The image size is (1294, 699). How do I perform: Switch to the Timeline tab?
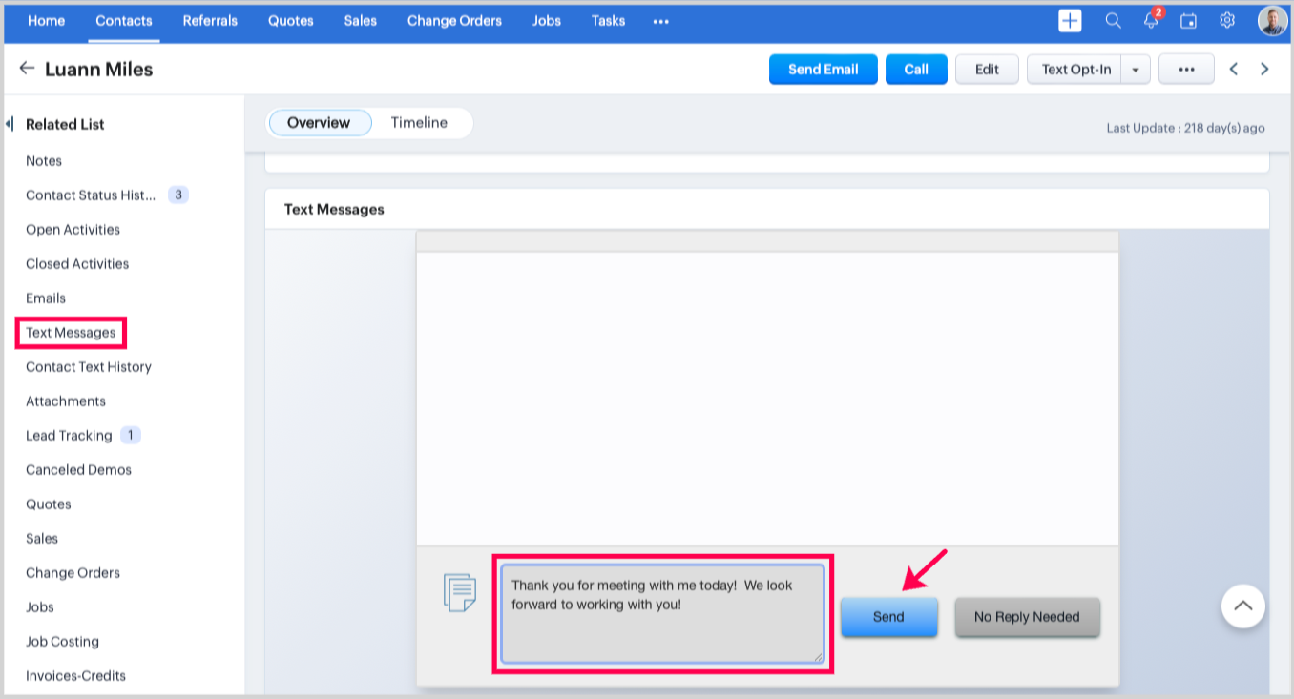419,123
